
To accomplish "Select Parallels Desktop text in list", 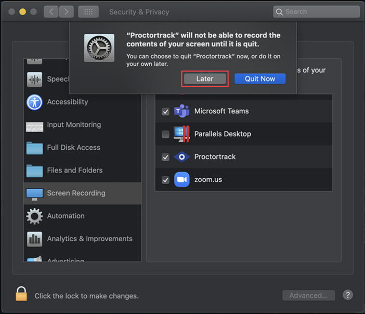I will (x=223, y=134).
